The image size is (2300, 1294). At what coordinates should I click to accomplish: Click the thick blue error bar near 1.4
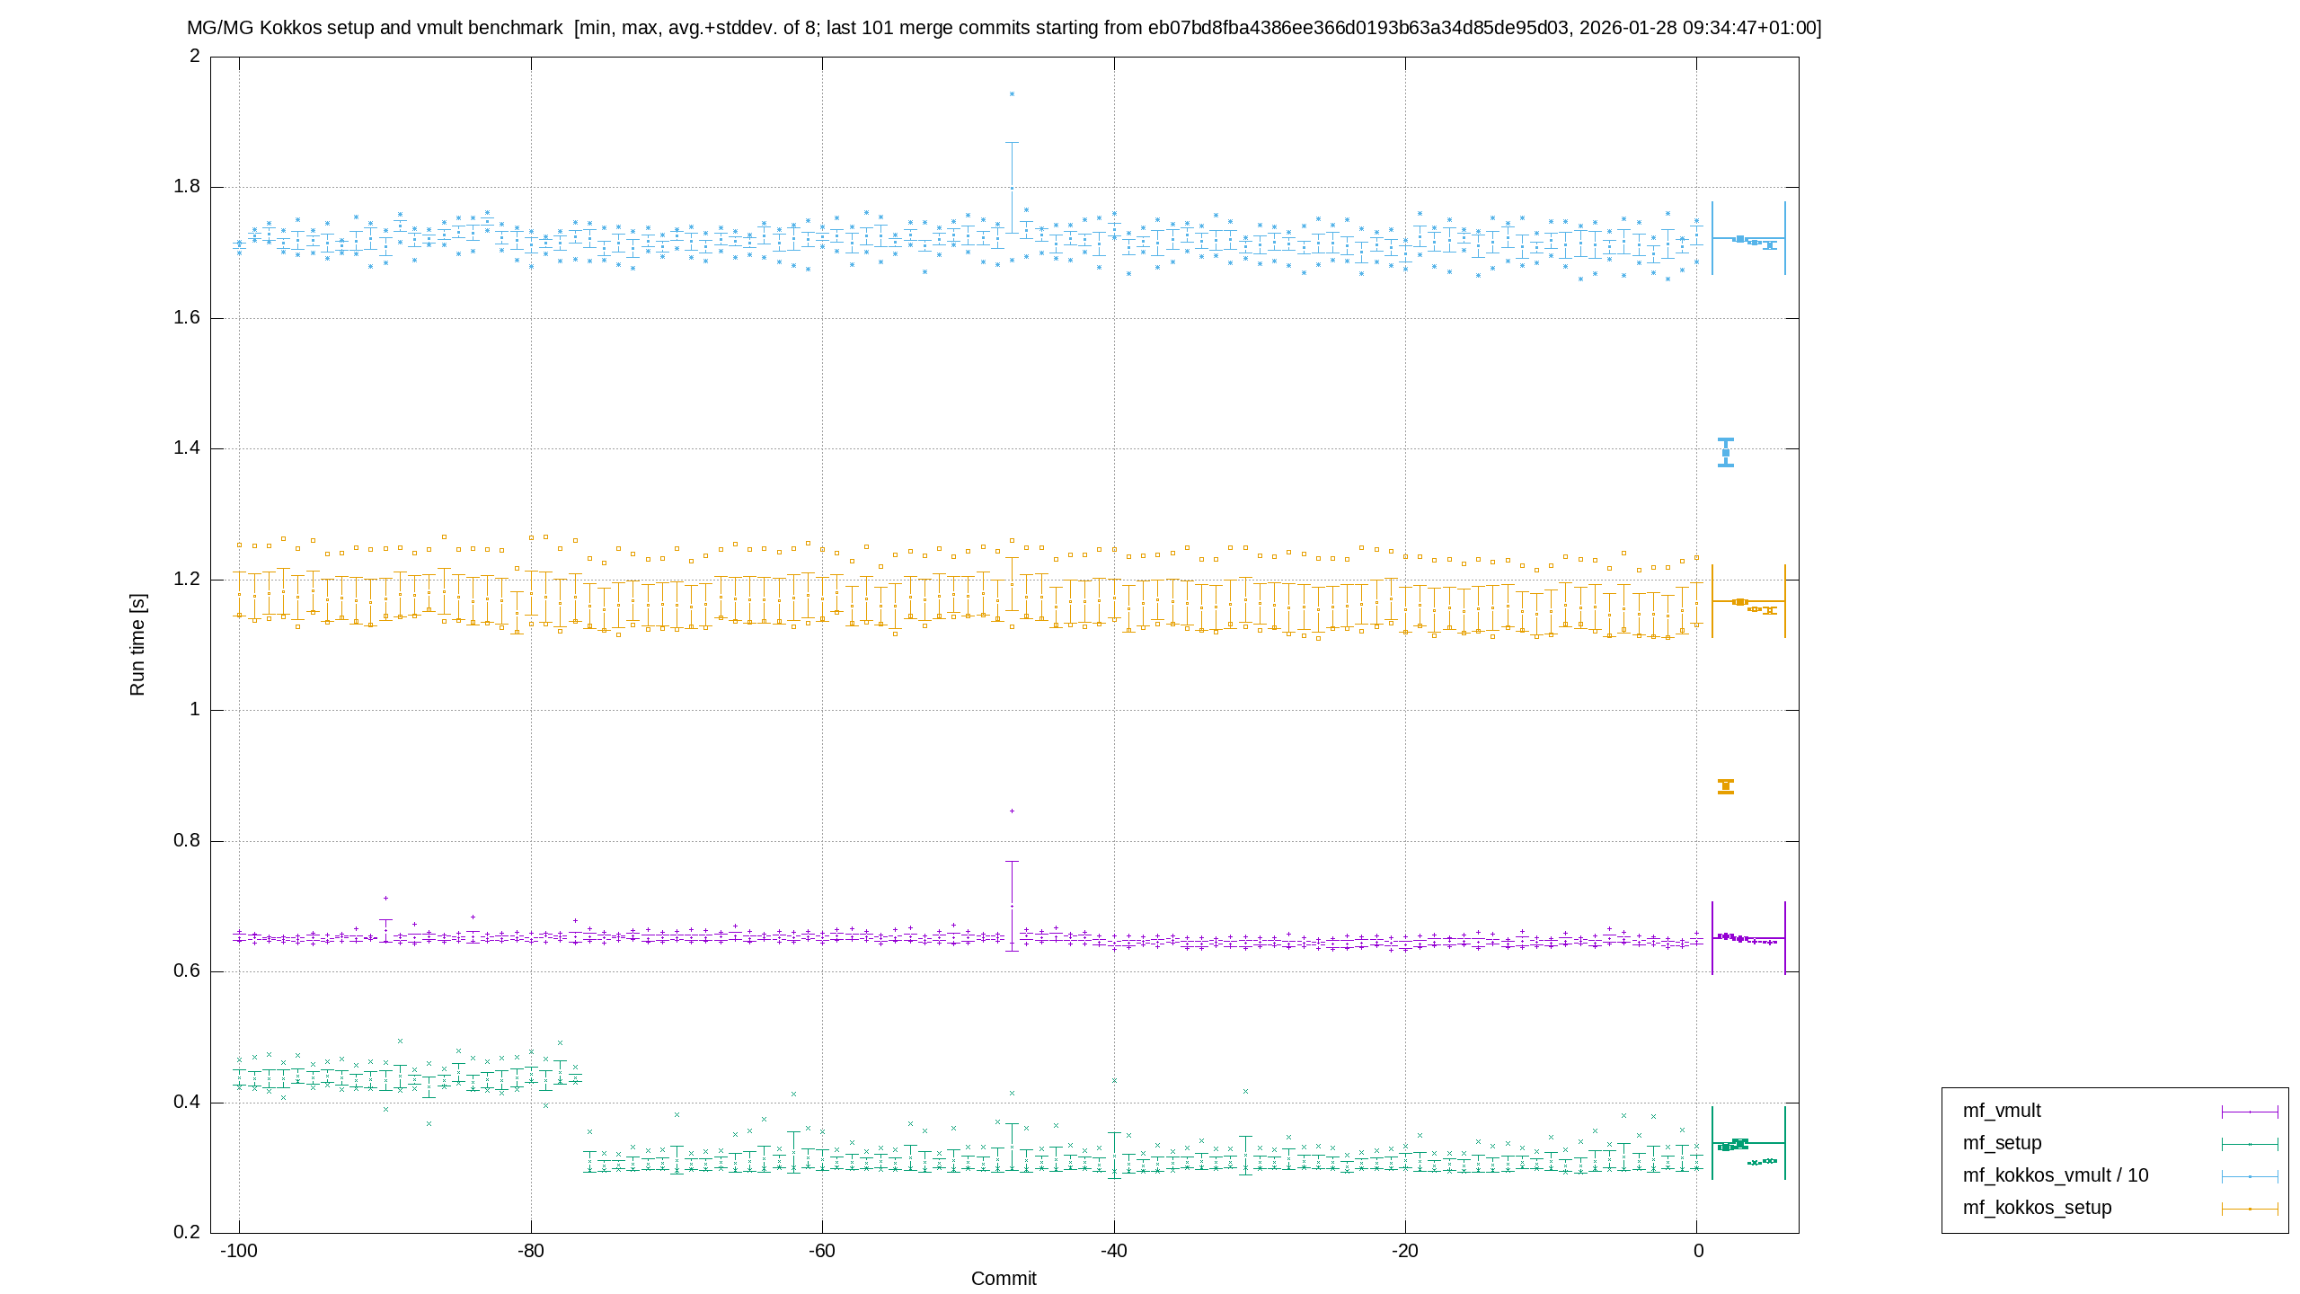tap(1726, 452)
